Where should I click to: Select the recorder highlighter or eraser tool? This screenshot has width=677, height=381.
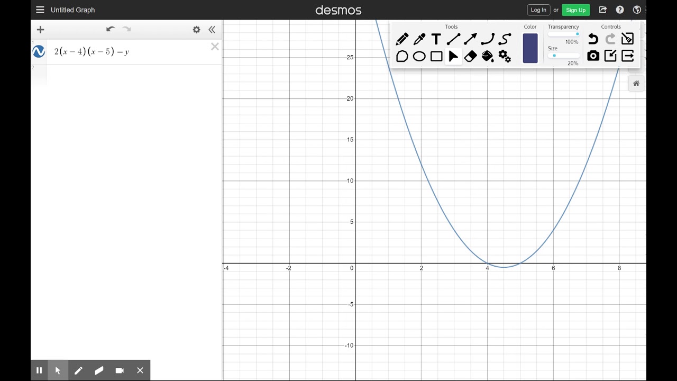pos(99,370)
